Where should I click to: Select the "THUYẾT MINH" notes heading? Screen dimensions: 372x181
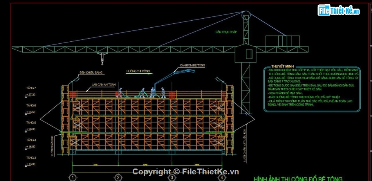pos(282,67)
